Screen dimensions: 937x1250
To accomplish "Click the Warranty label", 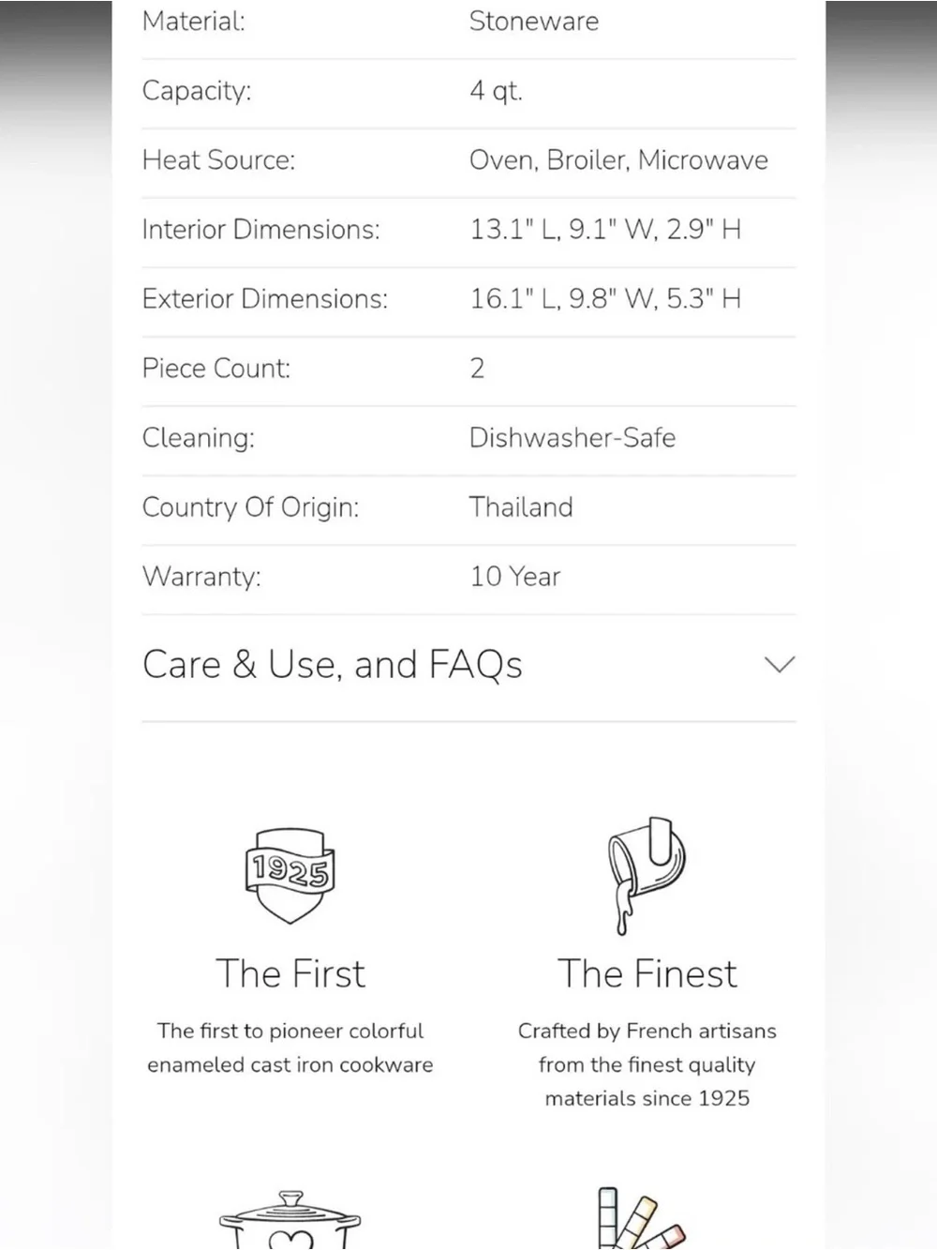I will pyautogui.click(x=201, y=577).
